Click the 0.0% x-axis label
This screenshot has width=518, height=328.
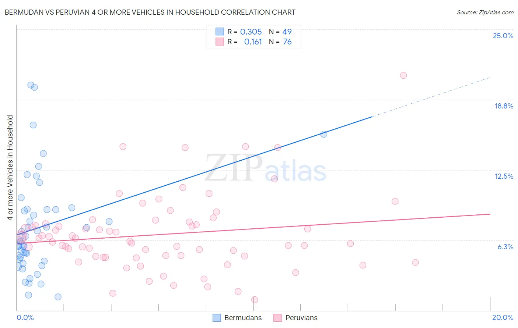pos(25,317)
